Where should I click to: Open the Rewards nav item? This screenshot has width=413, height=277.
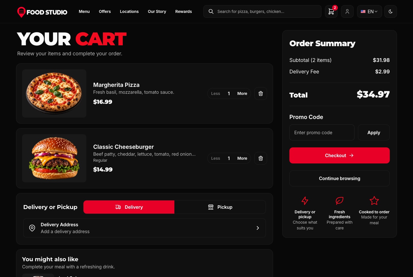pyautogui.click(x=184, y=11)
